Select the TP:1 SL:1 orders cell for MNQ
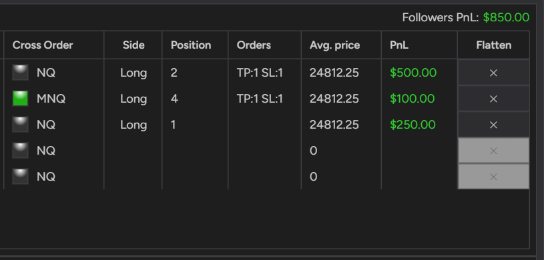This screenshot has height=260, width=544. (x=260, y=99)
